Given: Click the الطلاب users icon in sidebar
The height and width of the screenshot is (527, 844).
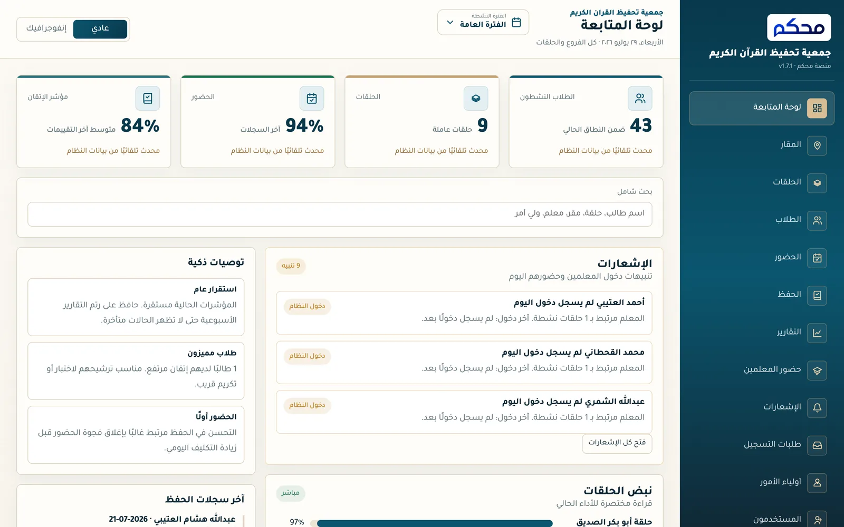Looking at the screenshot, I should click(817, 220).
